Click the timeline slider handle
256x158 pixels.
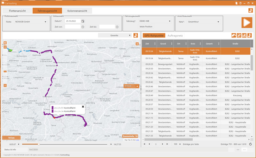[39, 144]
